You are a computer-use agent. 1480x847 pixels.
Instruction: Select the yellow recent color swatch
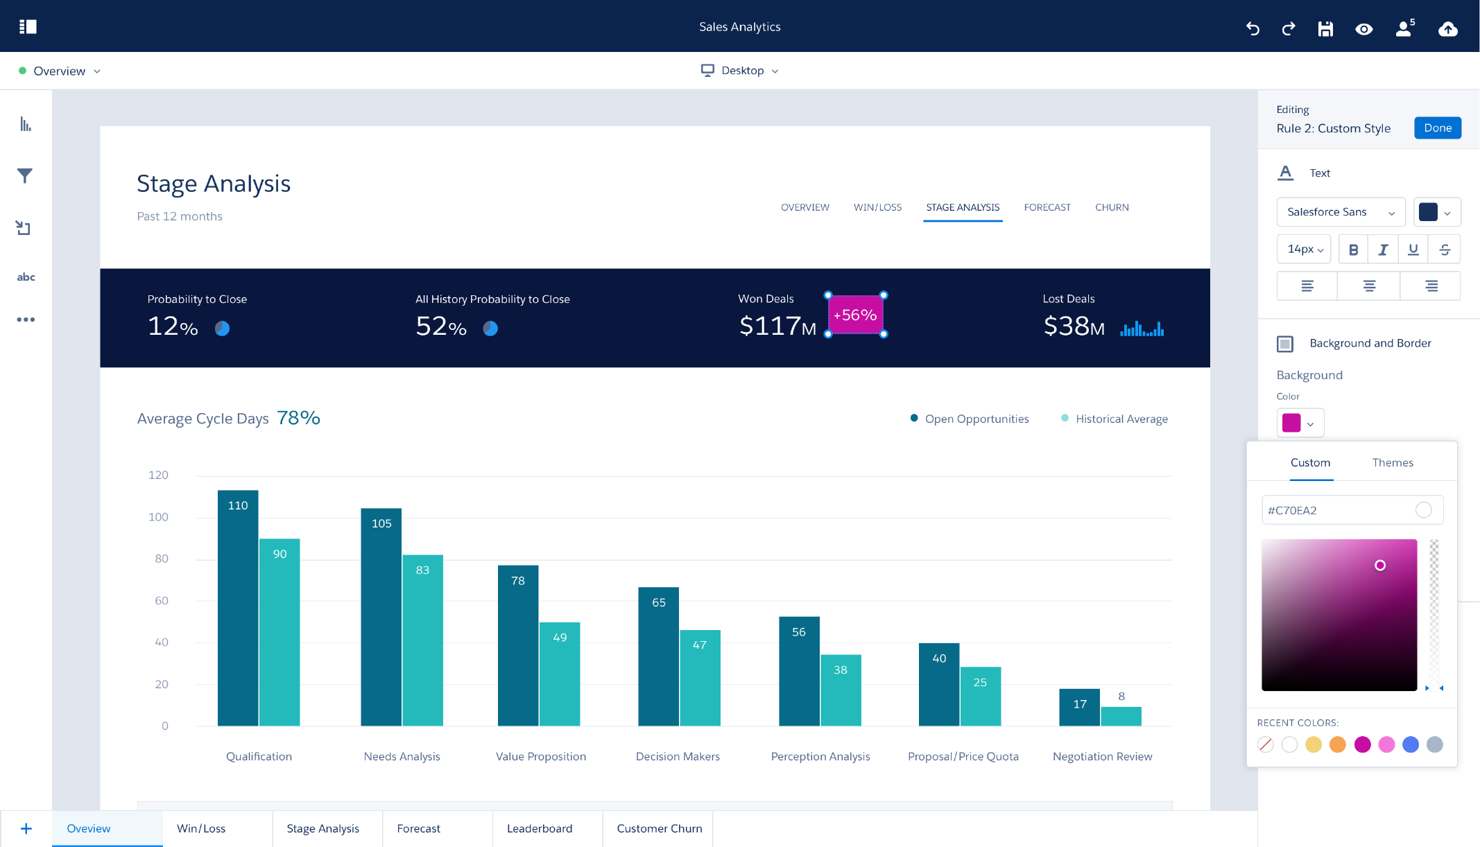(x=1314, y=744)
